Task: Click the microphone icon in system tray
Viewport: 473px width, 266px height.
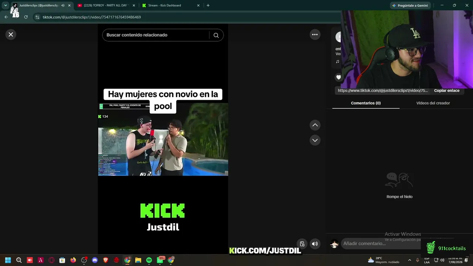Action: [418, 260]
